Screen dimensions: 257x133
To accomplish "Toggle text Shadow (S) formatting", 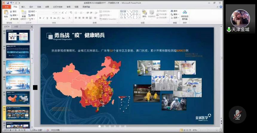I will 51,18.
